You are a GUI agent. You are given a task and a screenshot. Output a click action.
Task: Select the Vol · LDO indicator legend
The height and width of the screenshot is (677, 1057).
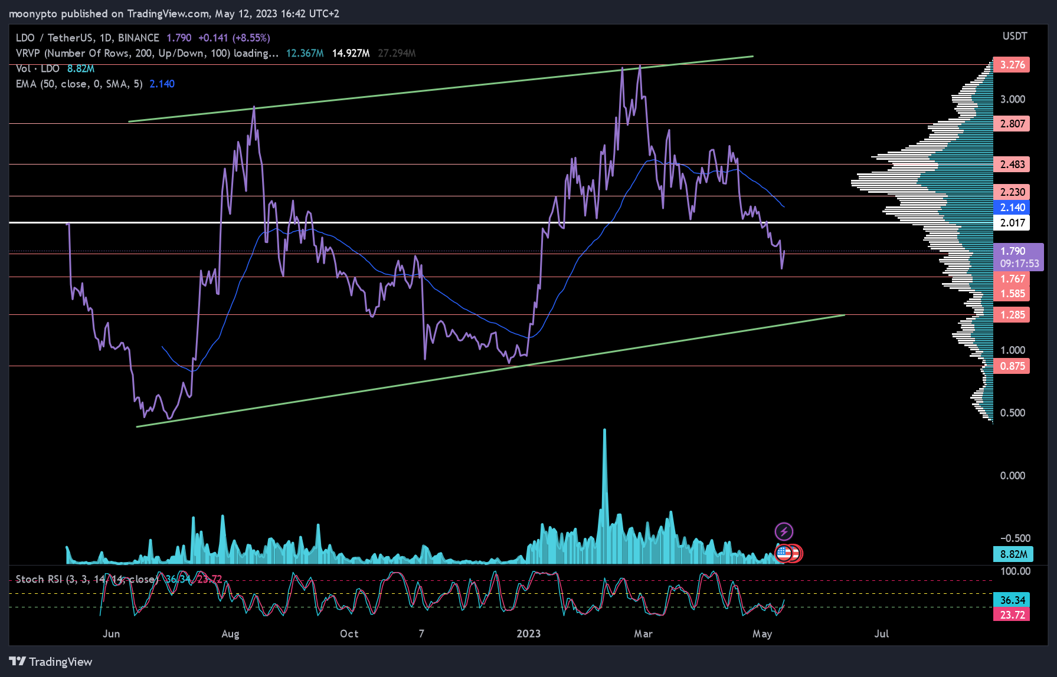(x=38, y=68)
